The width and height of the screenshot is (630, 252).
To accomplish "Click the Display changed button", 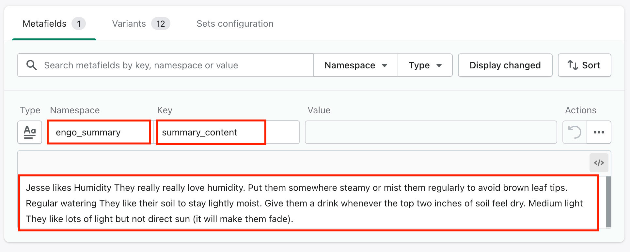I will [x=505, y=65].
